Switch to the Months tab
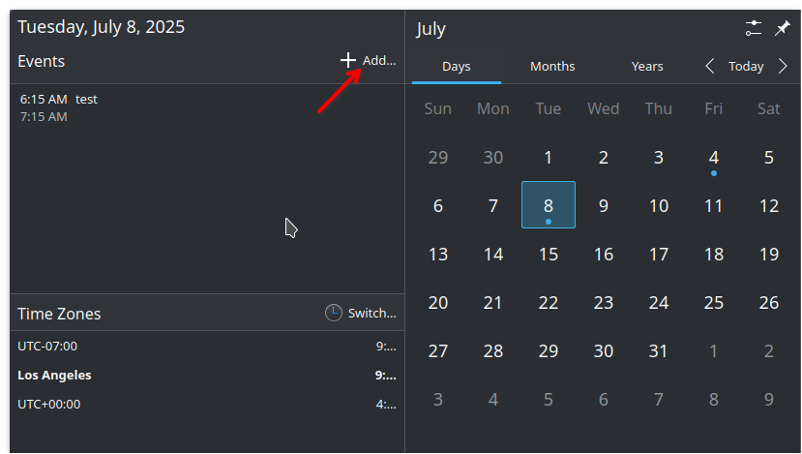802x454 pixels. pos(552,67)
